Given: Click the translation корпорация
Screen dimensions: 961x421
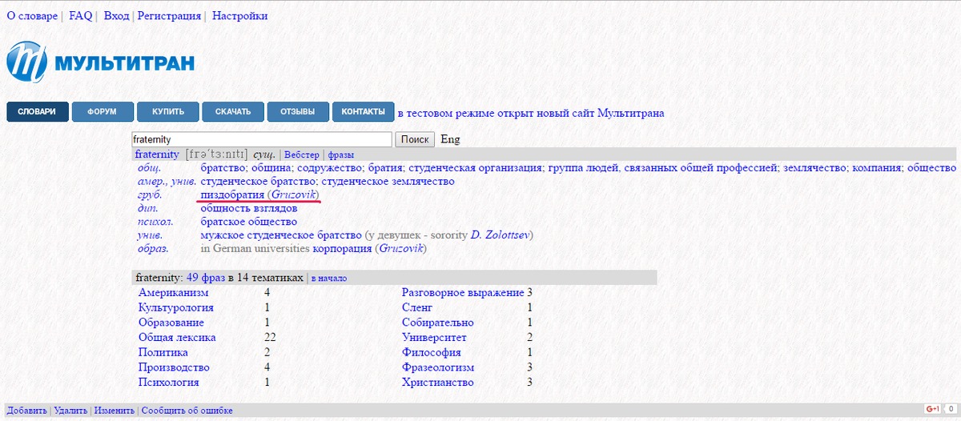Looking at the screenshot, I should coord(342,249).
